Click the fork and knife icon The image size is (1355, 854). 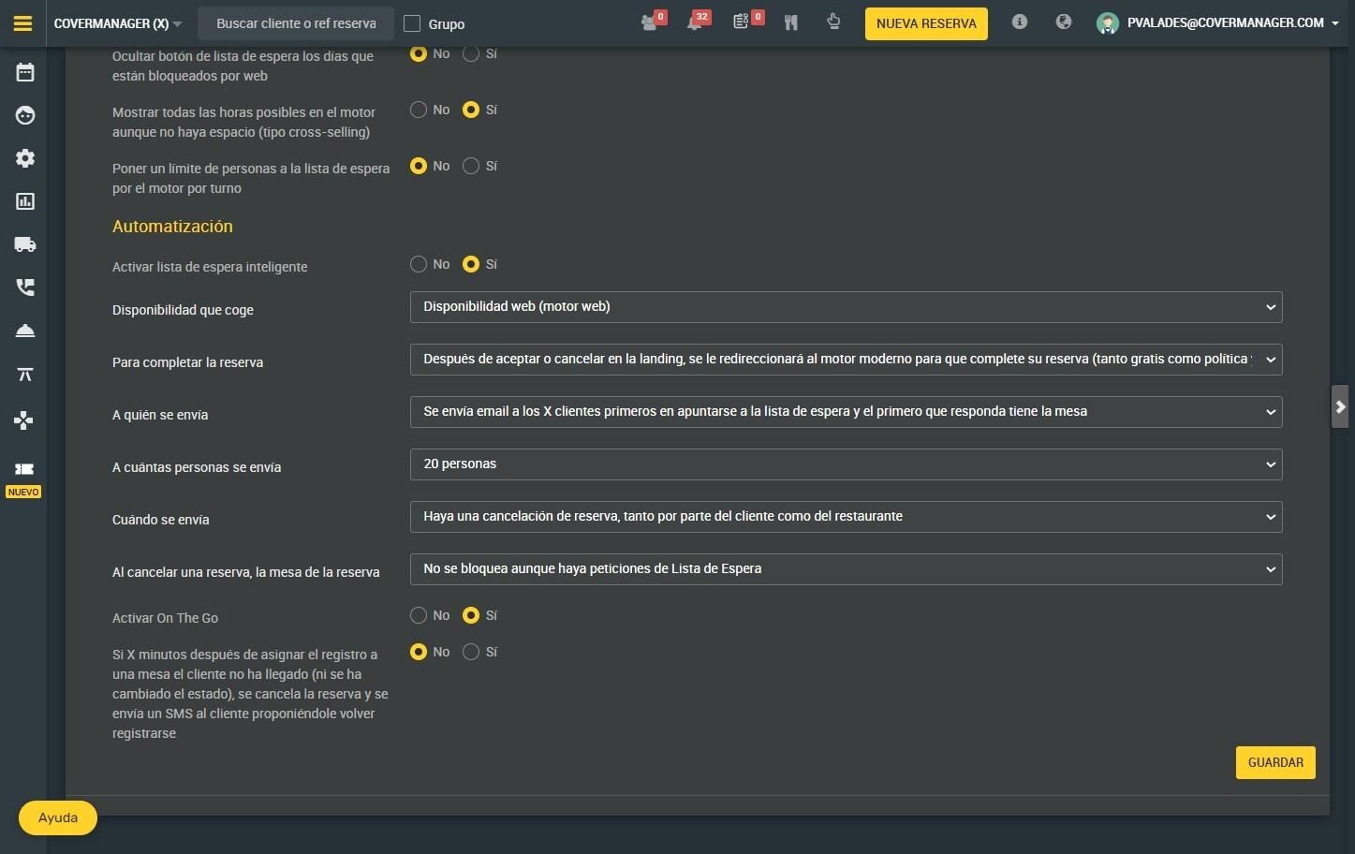point(791,22)
